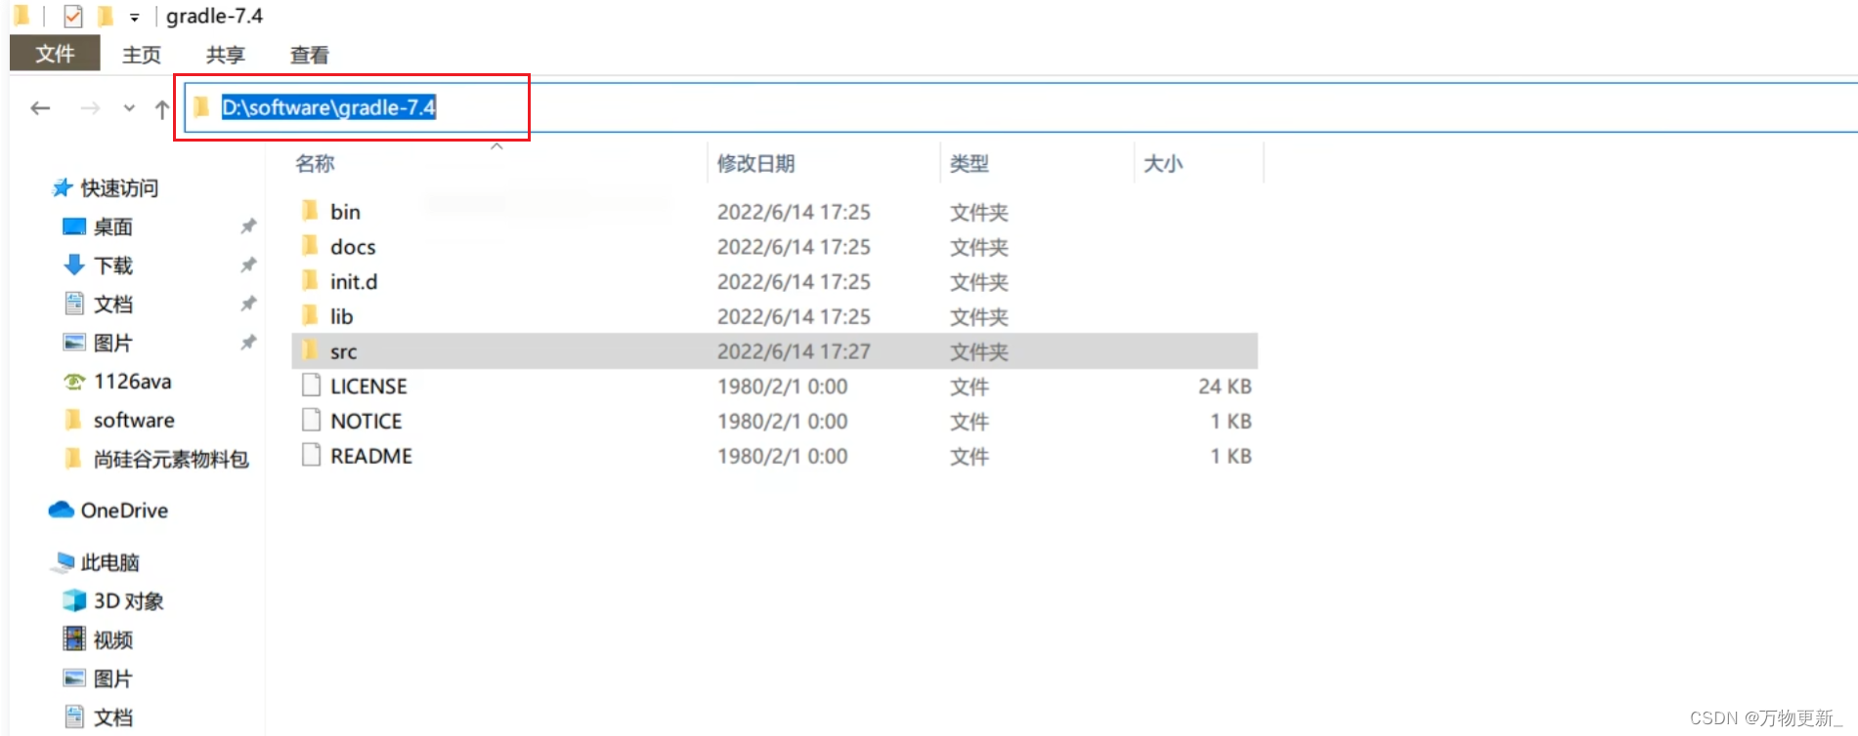Click the 2022/6/14 17:27 date for src
Screen dimensions: 1858x736
794,351
